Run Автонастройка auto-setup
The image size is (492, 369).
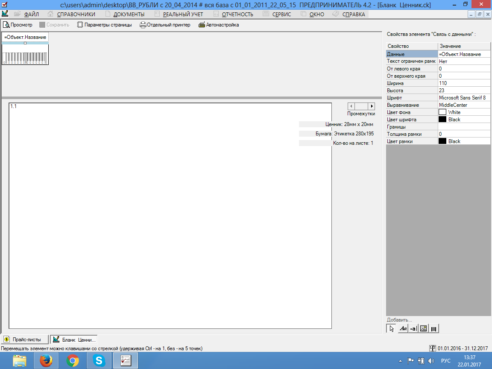click(x=219, y=25)
